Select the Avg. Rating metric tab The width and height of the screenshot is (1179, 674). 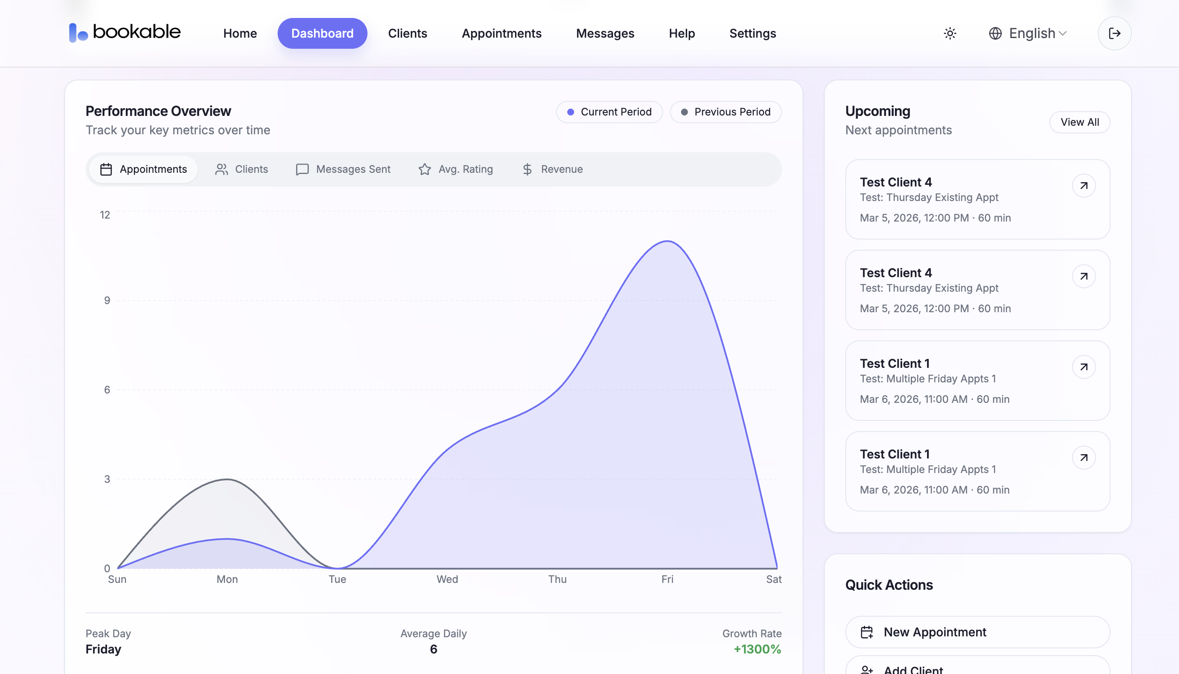pyautogui.click(x=456, y=169)
